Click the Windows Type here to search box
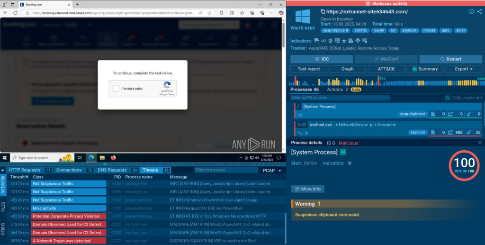Screen dimensions: 485x245 point(42,158)
